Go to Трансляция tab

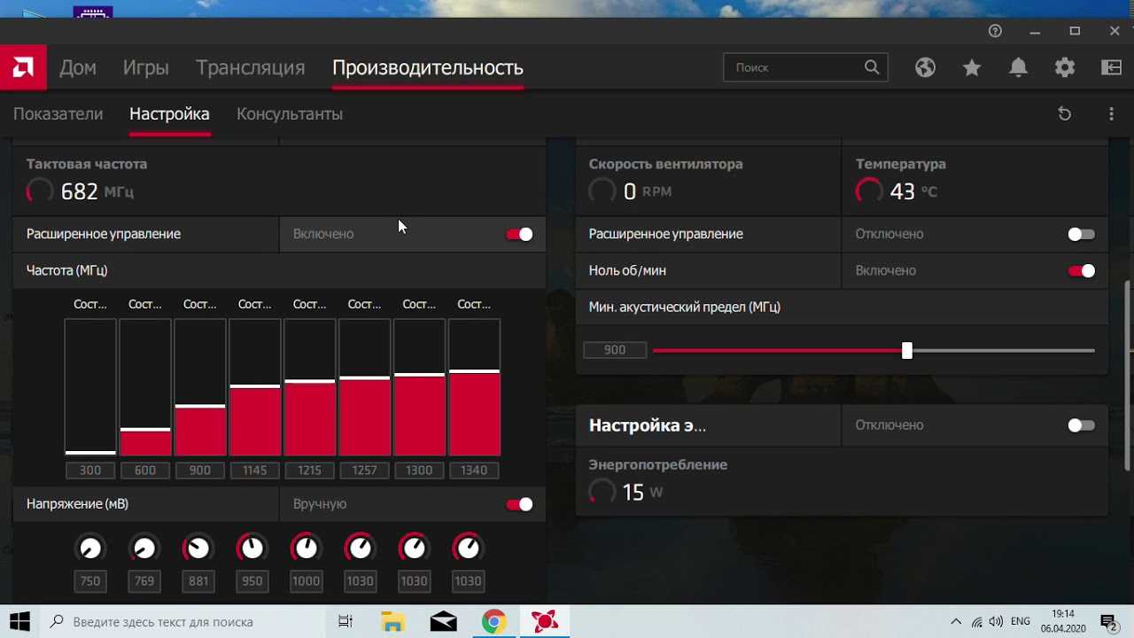point(250,67)
